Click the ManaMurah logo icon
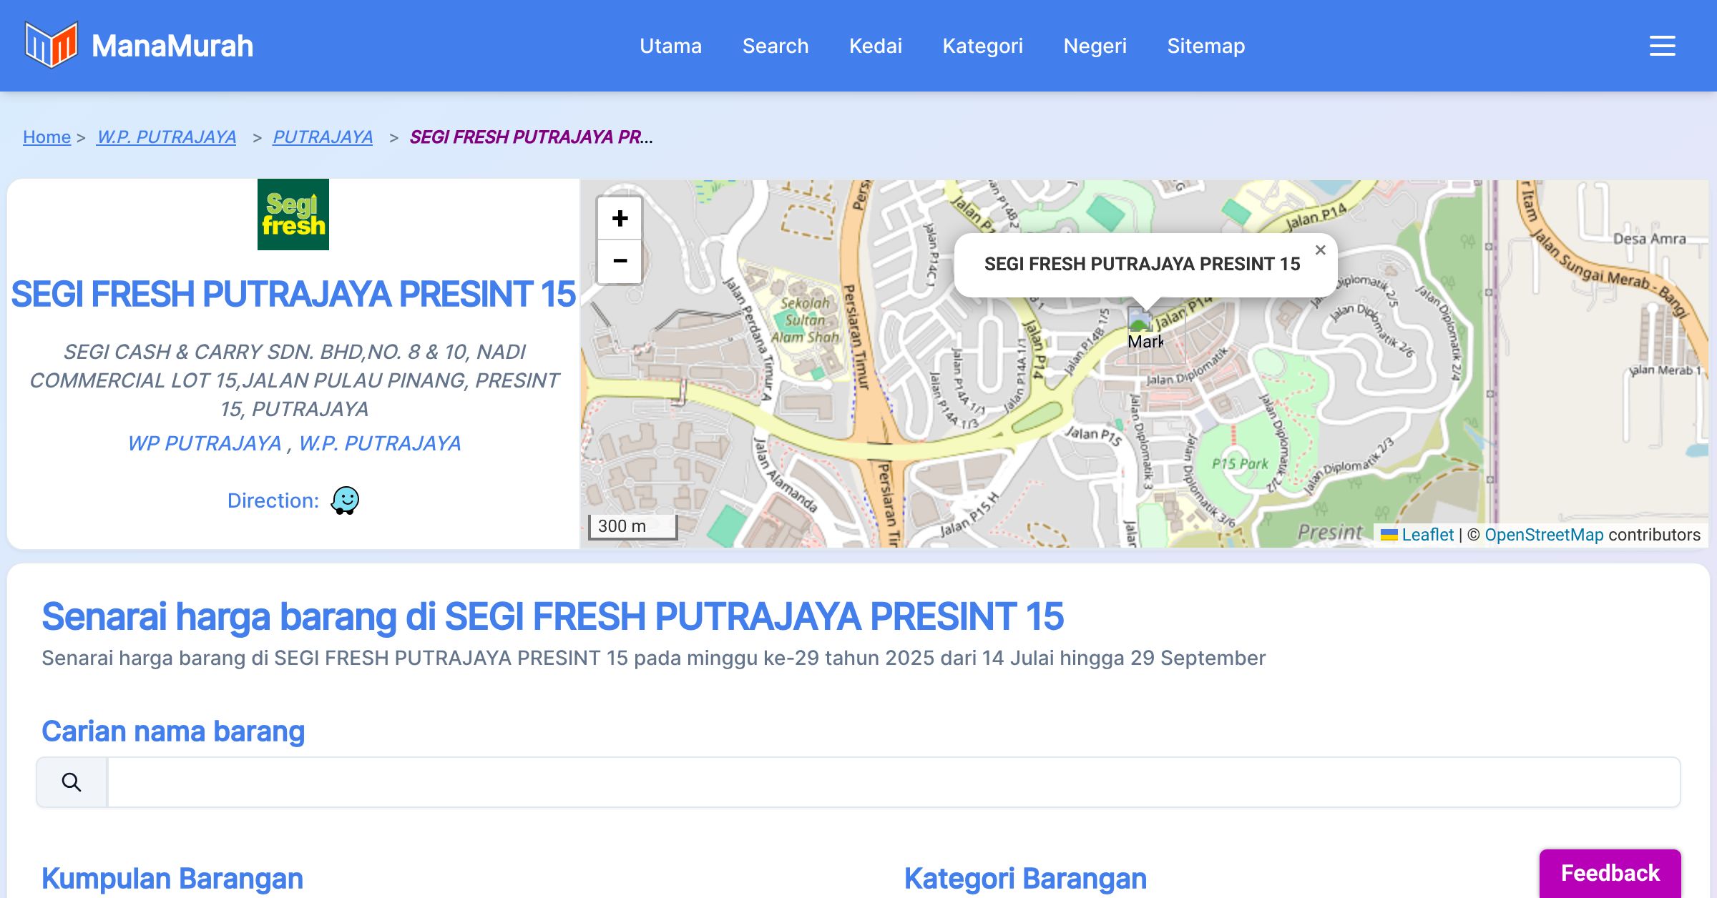Screen dimensions: 1717x898 [51, 45]
